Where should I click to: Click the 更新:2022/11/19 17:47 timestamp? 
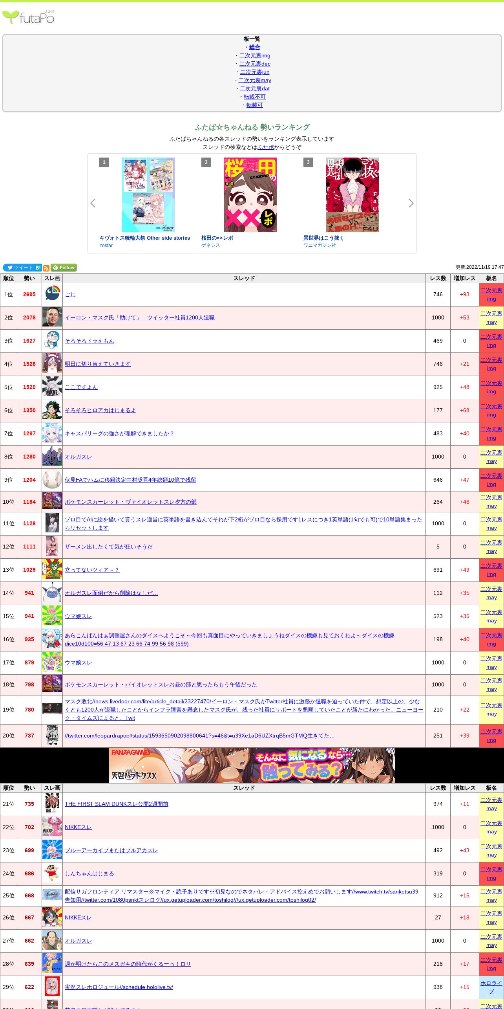(479, 267)
